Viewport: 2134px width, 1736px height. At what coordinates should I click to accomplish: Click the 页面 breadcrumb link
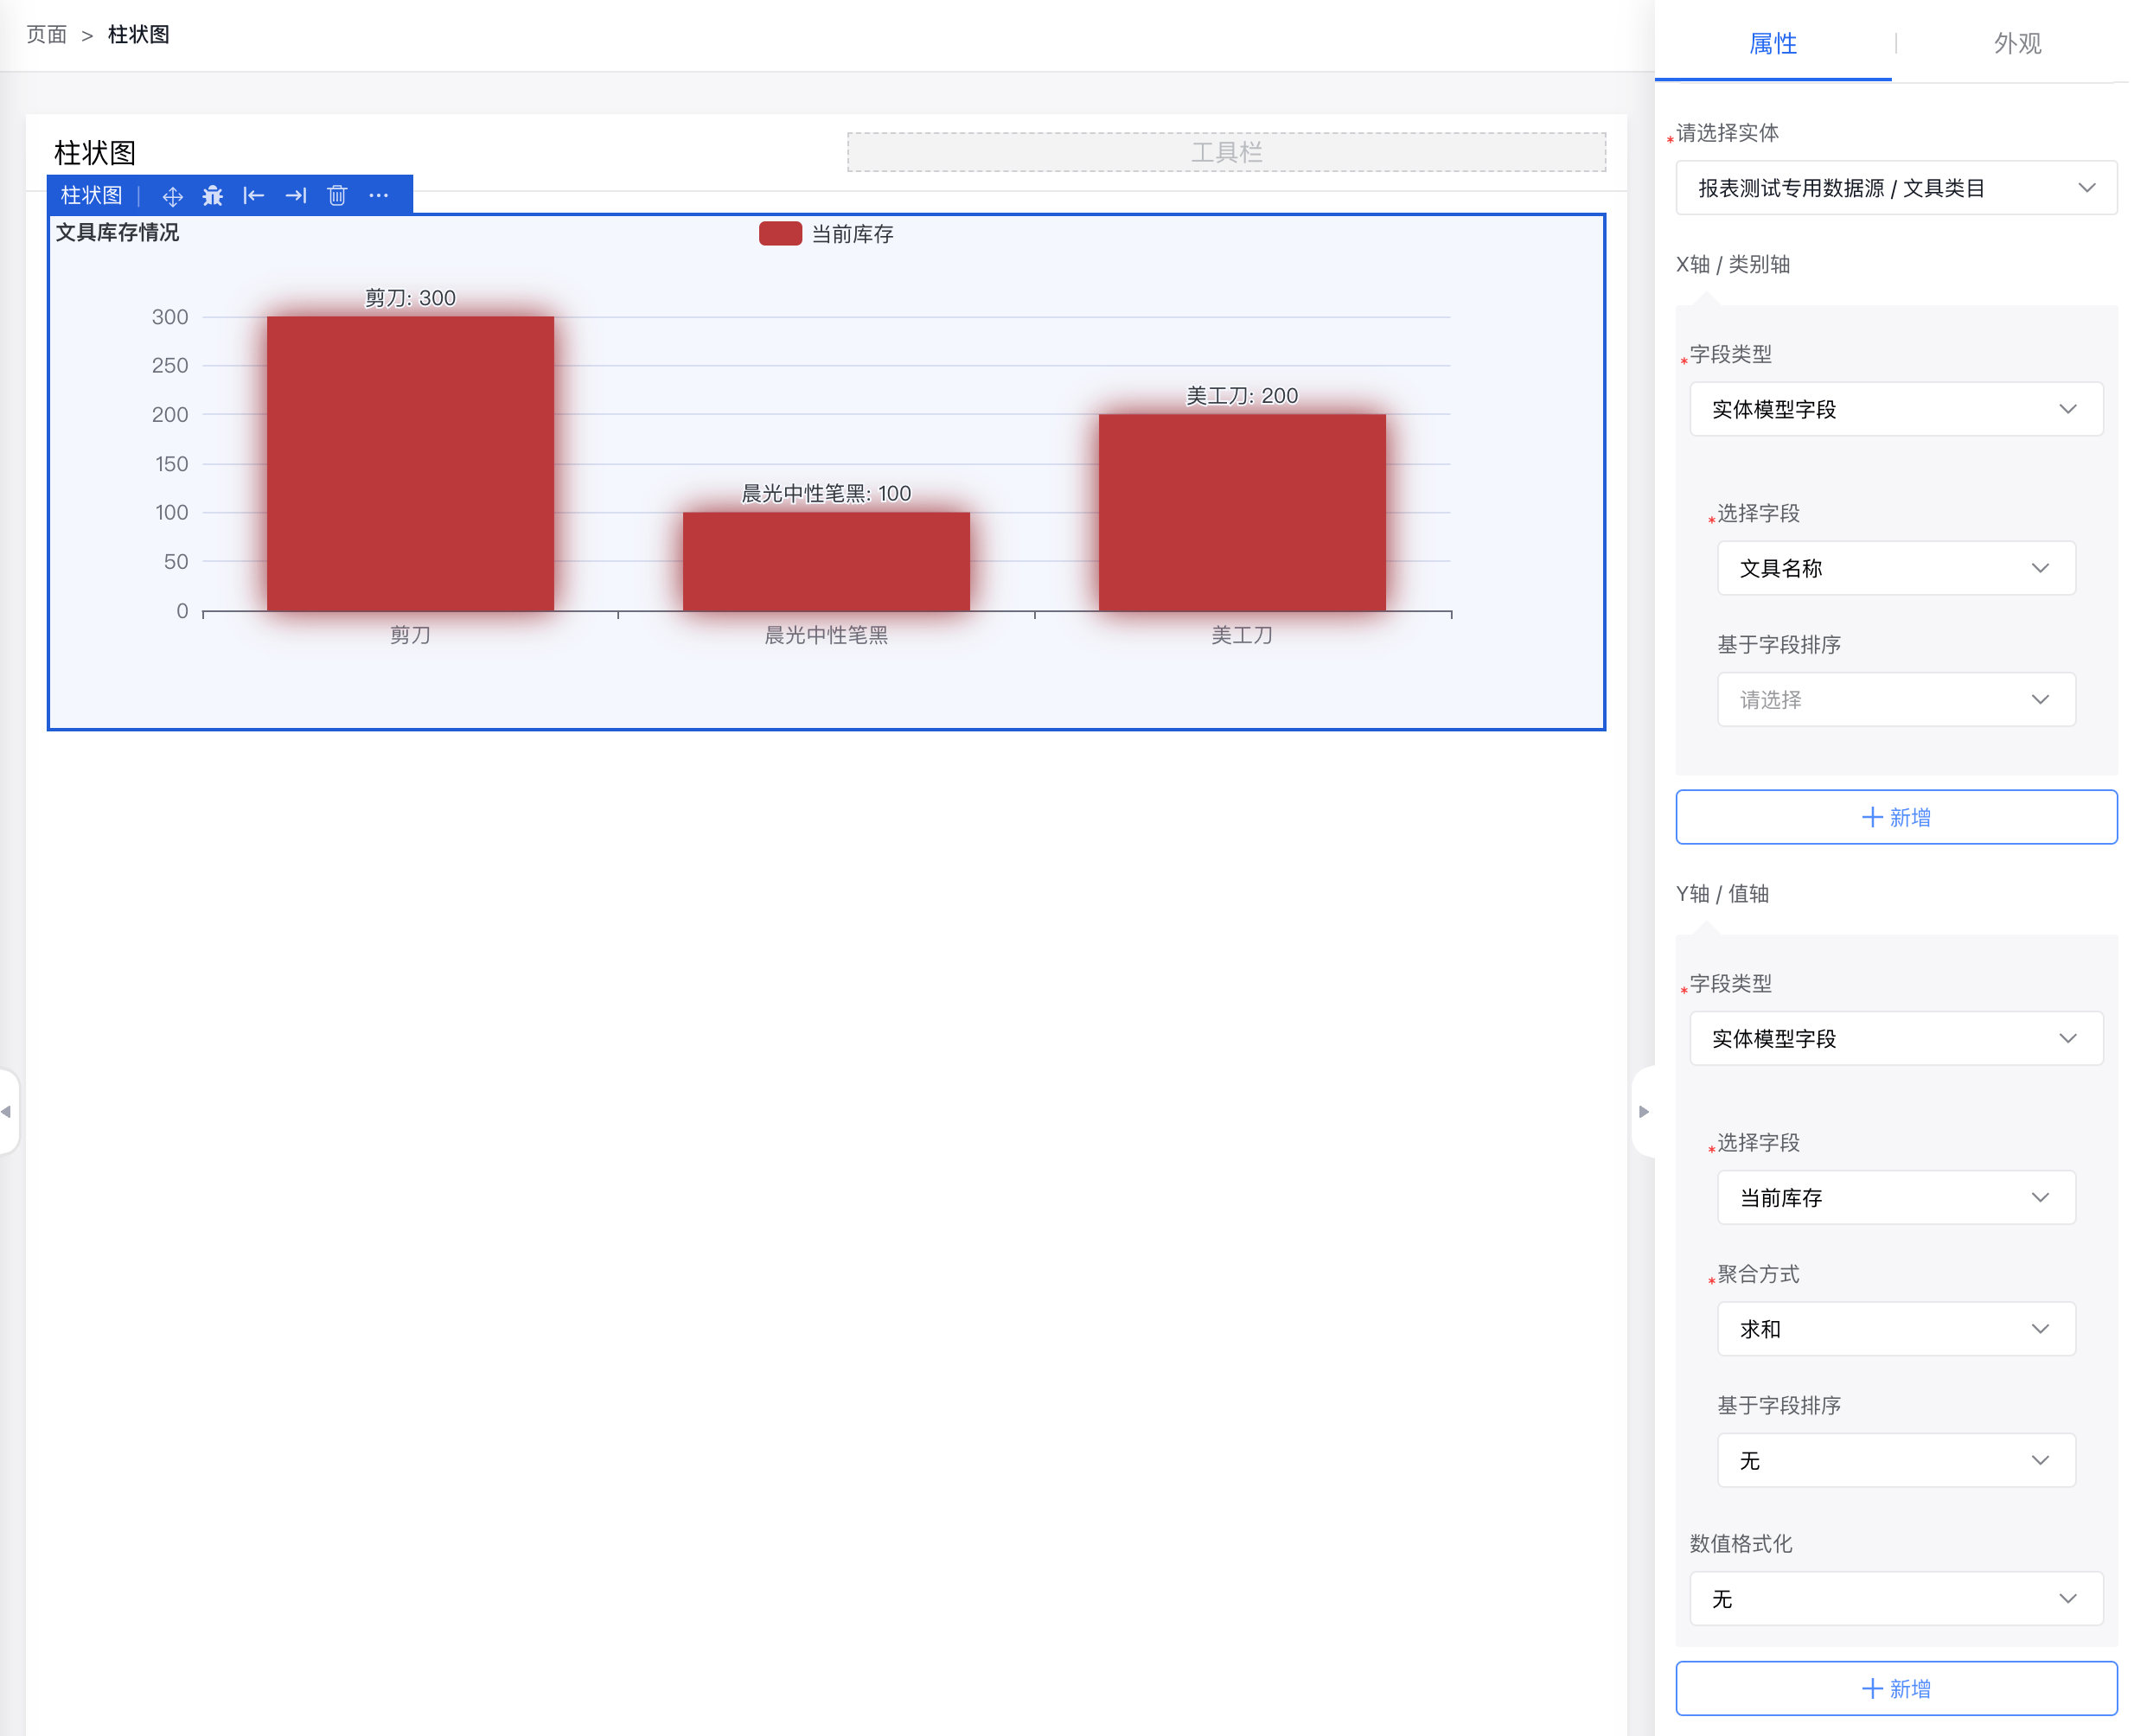point(46,35)
